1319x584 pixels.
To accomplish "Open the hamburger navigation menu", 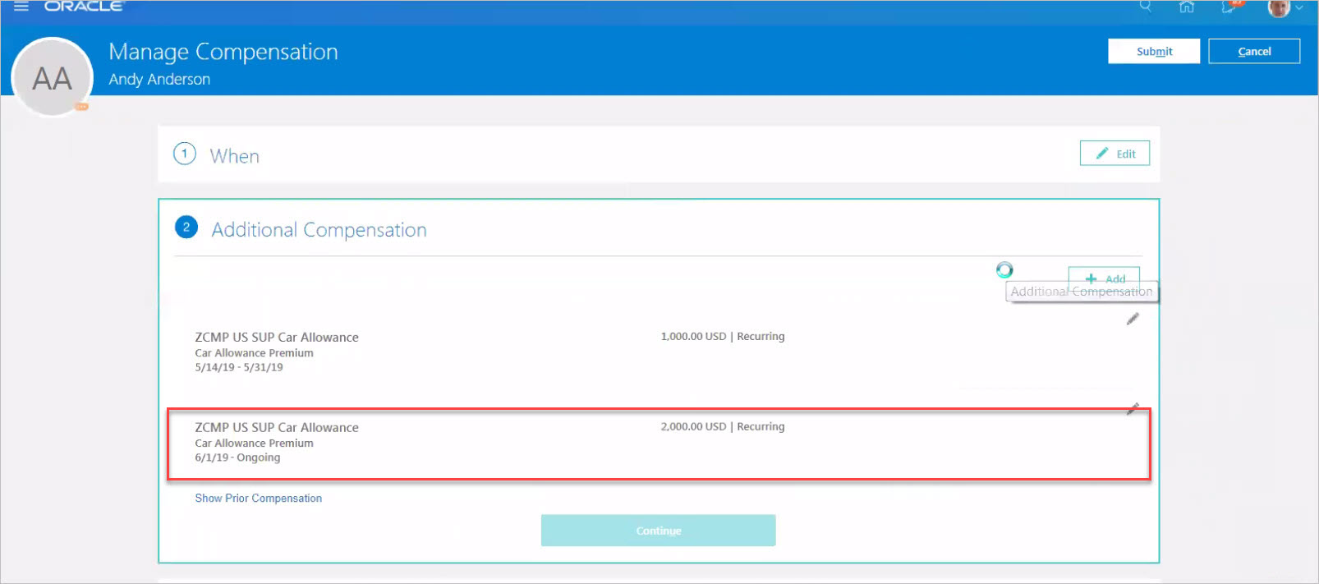I will coord(21,6).
